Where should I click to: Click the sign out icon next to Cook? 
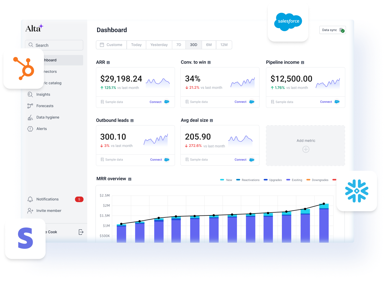pyautogui.click(x=81, y=232)
